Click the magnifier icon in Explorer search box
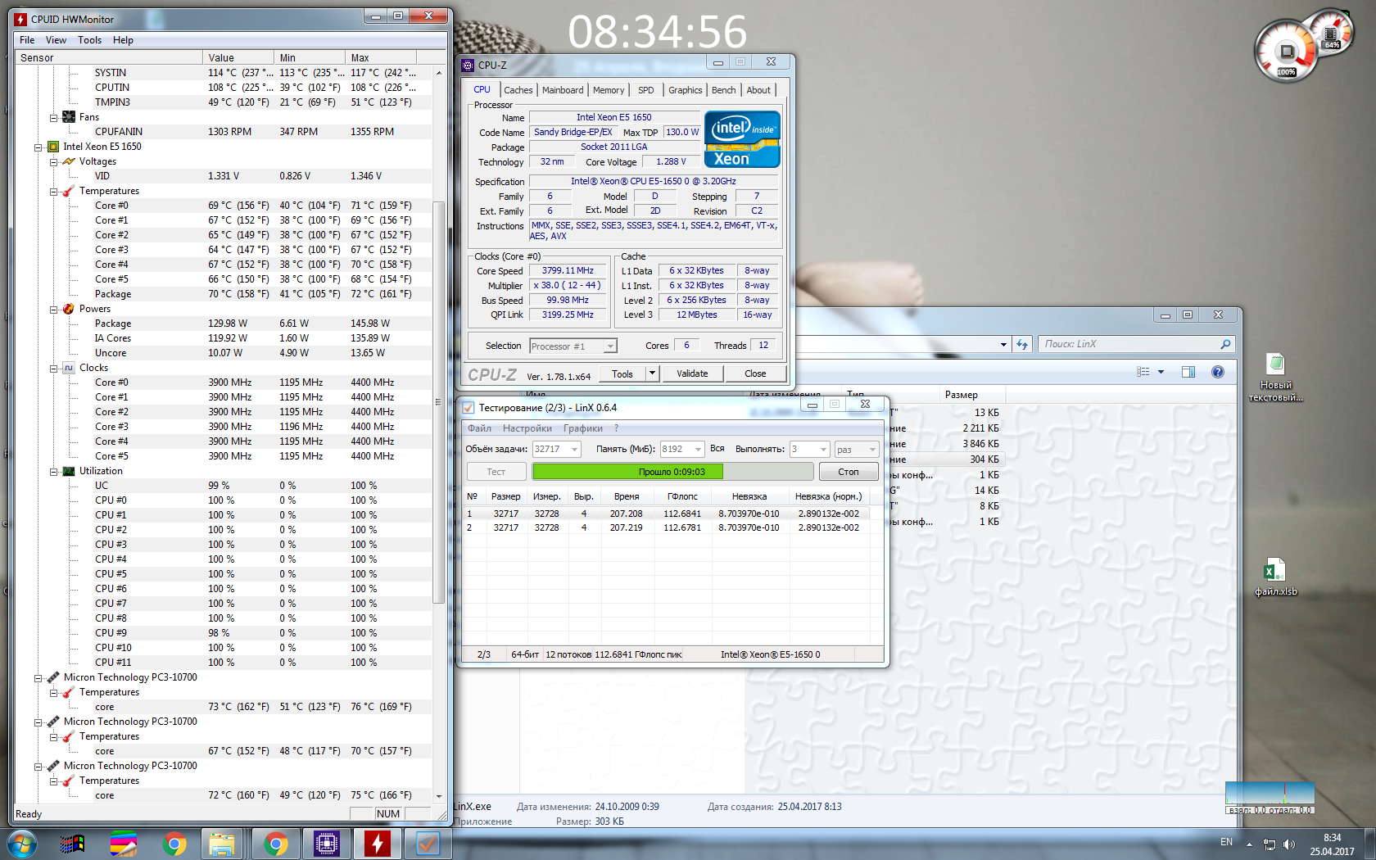The width and height of the screenshot is (1376, 860). (1225, 345)
